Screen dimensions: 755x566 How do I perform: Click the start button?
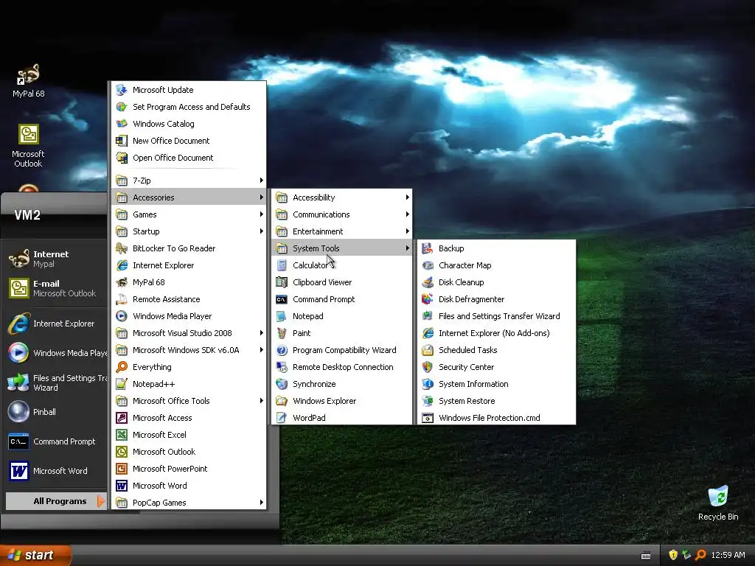click(35, 555)
